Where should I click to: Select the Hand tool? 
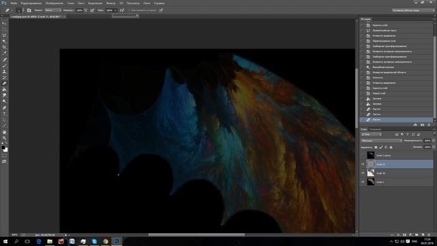(4, 132)
